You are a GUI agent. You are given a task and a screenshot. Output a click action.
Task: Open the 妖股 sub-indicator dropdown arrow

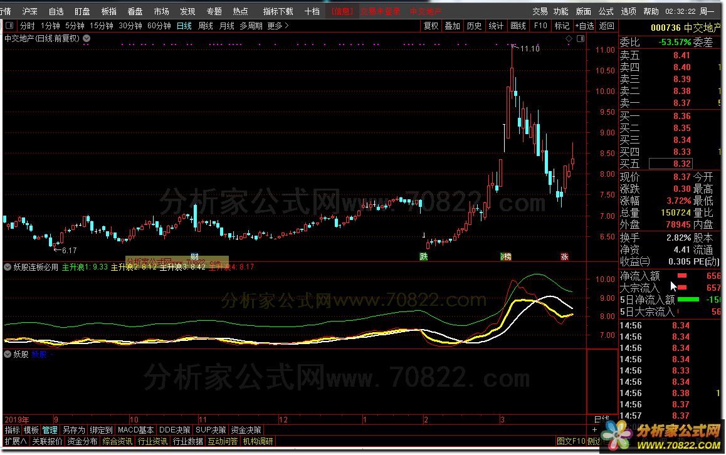coord(8,354)
